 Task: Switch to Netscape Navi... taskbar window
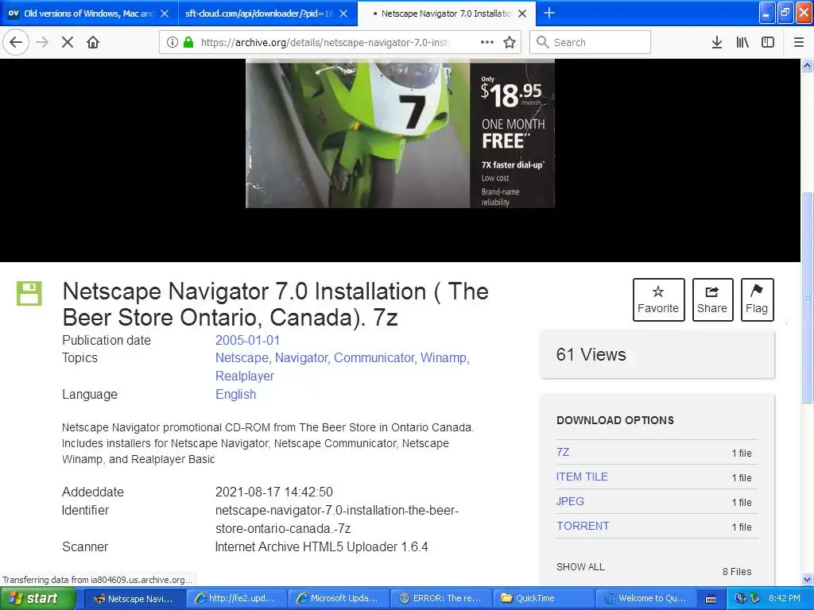(134, 599)
